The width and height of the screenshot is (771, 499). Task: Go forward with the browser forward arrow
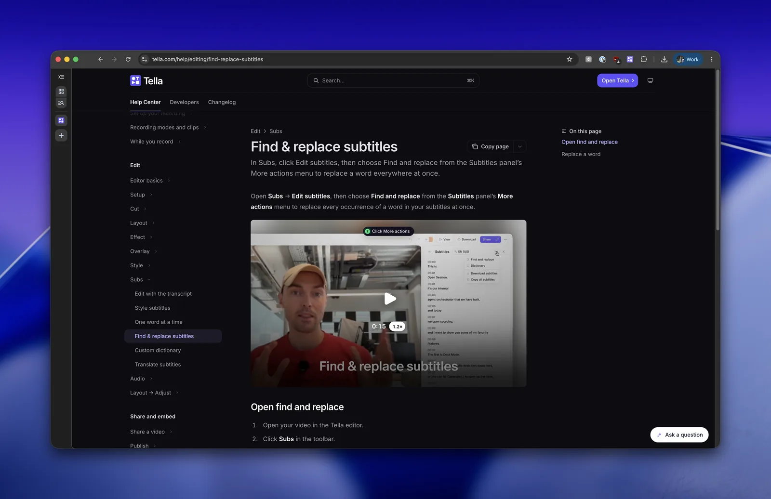tap(114, 59)
